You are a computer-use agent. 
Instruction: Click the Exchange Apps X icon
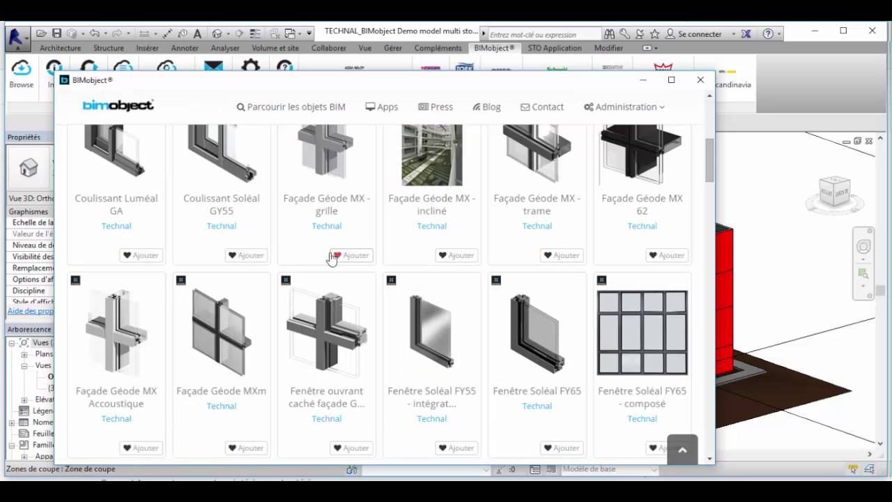tap(746, 33)
